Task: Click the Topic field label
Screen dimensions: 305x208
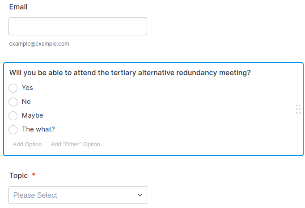Action: click(18, 176)
